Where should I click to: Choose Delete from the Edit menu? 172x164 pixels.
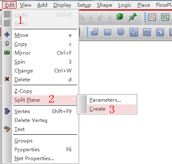point(44,80)
